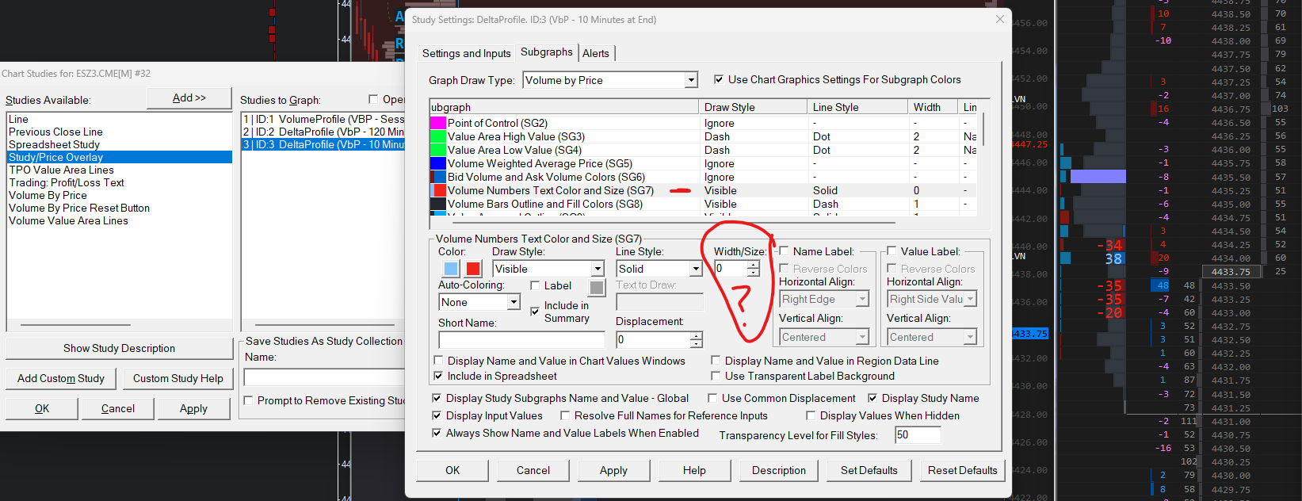Click Show Study Description button
The width and height of the screenshot is (1302, 501).
click(120, 348)
